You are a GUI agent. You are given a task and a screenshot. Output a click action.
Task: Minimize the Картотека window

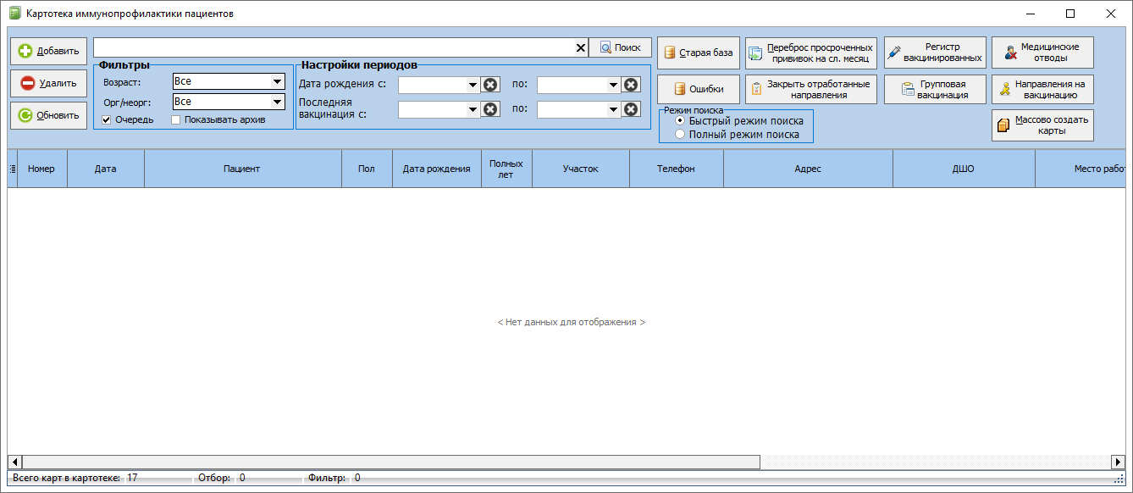click(x=1031, y=14)
